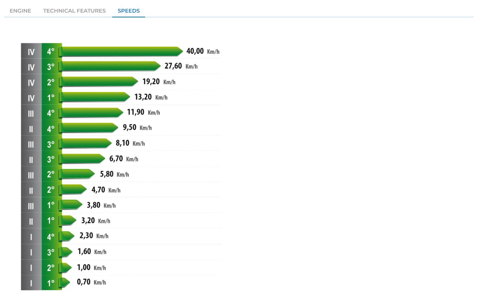This screenshot has width=481, height=298.
Task: Select the 5,80 Km/h speed bar
Action: [x=79, y=174]
